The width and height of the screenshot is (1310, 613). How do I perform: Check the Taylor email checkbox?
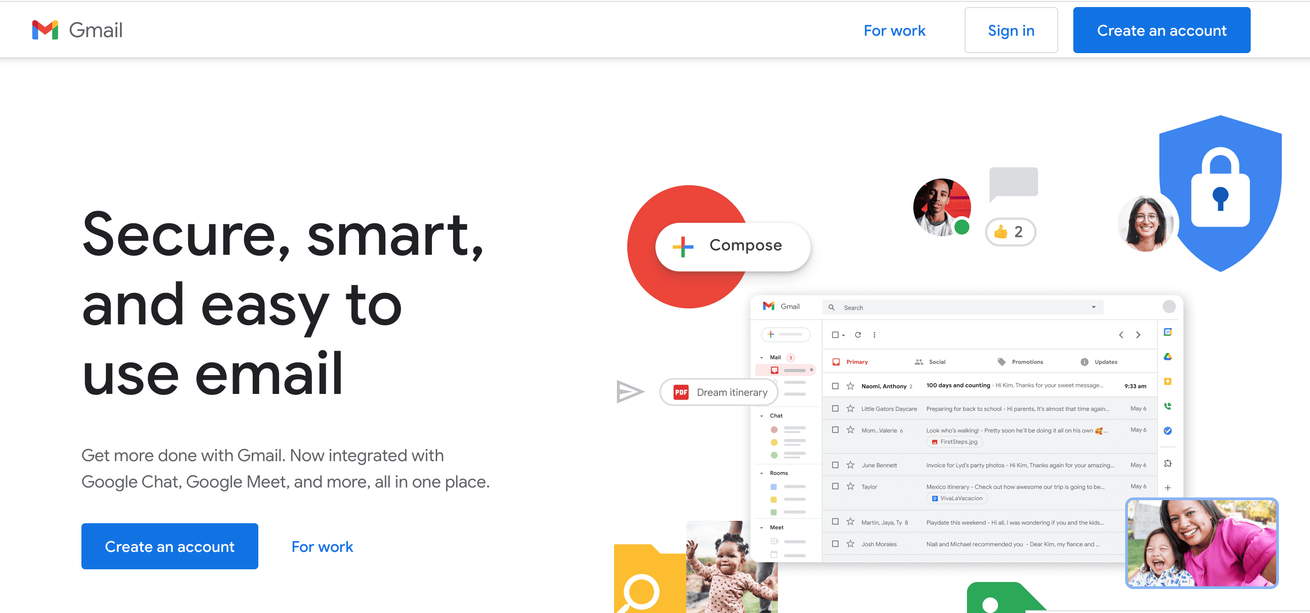click(x=835, y=486)
